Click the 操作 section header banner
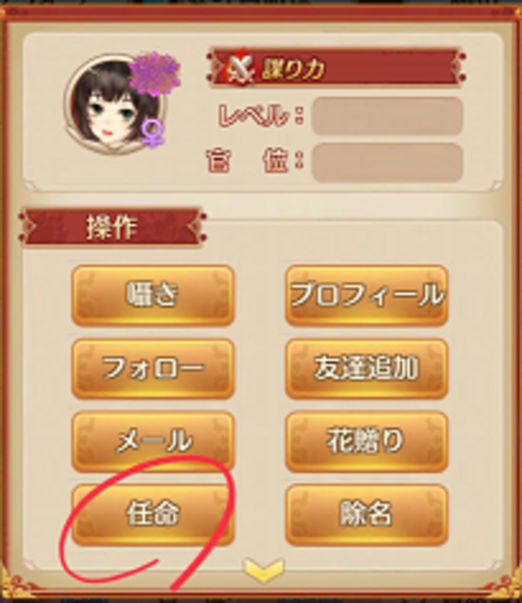The image size is (522, 603). [x=112, y=227]
